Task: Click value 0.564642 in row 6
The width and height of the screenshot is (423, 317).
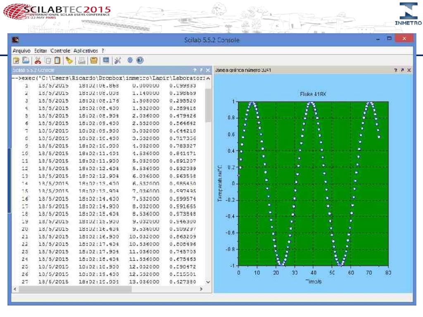Action: (183, 123)
